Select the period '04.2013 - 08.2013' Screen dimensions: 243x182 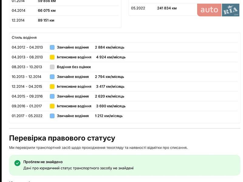(x=27, y=57)
